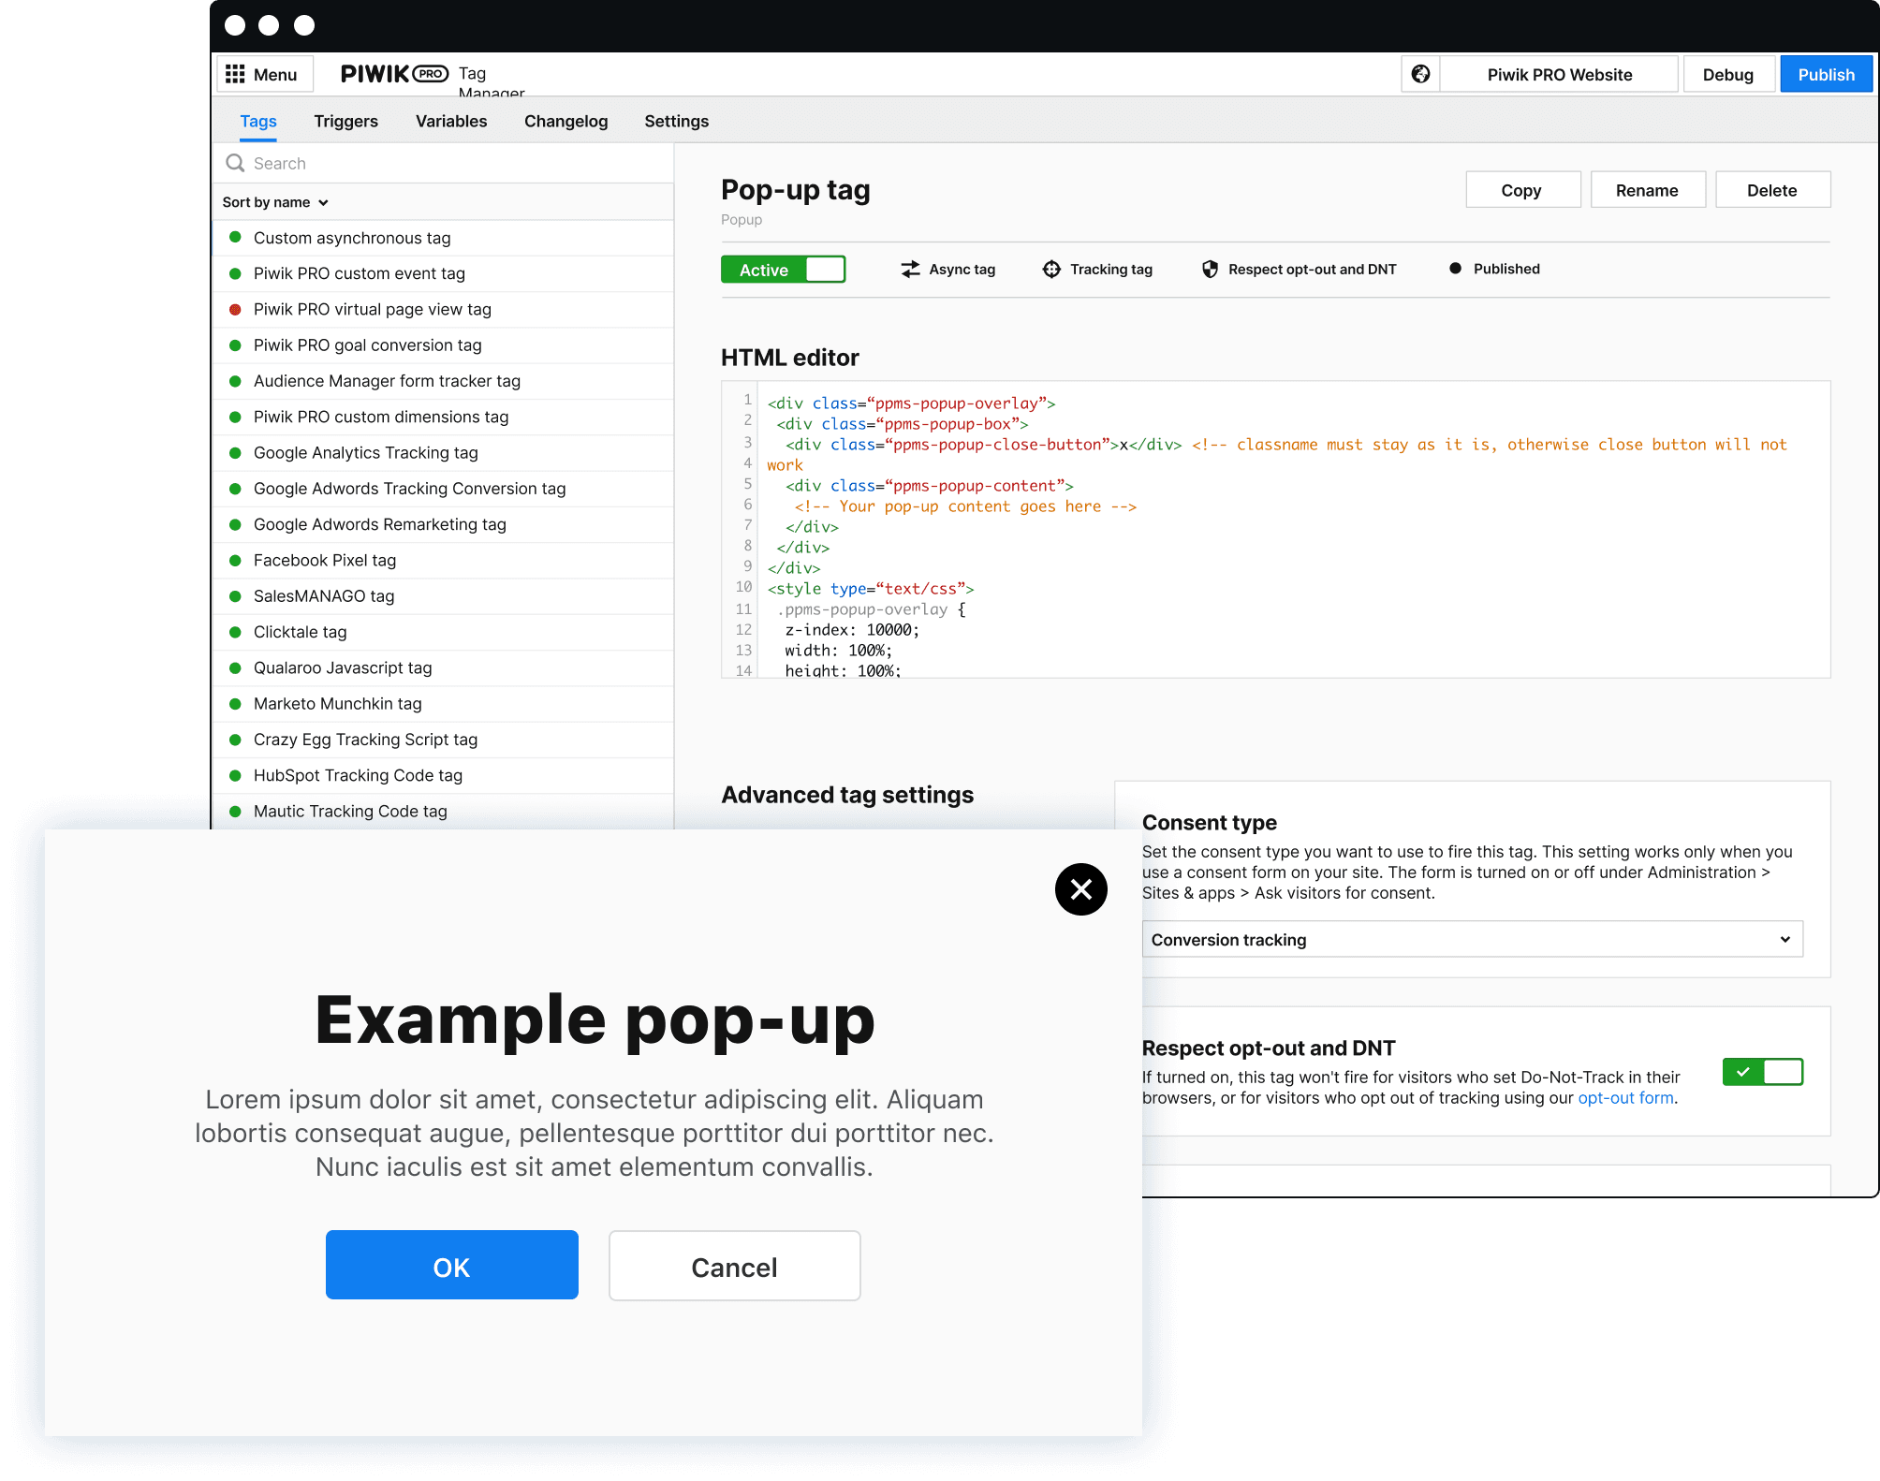Image resolution: width=1880 pixels, height=1481 pixels.
Task: Switch to the Changelog tab
Action: coord(565,121)
